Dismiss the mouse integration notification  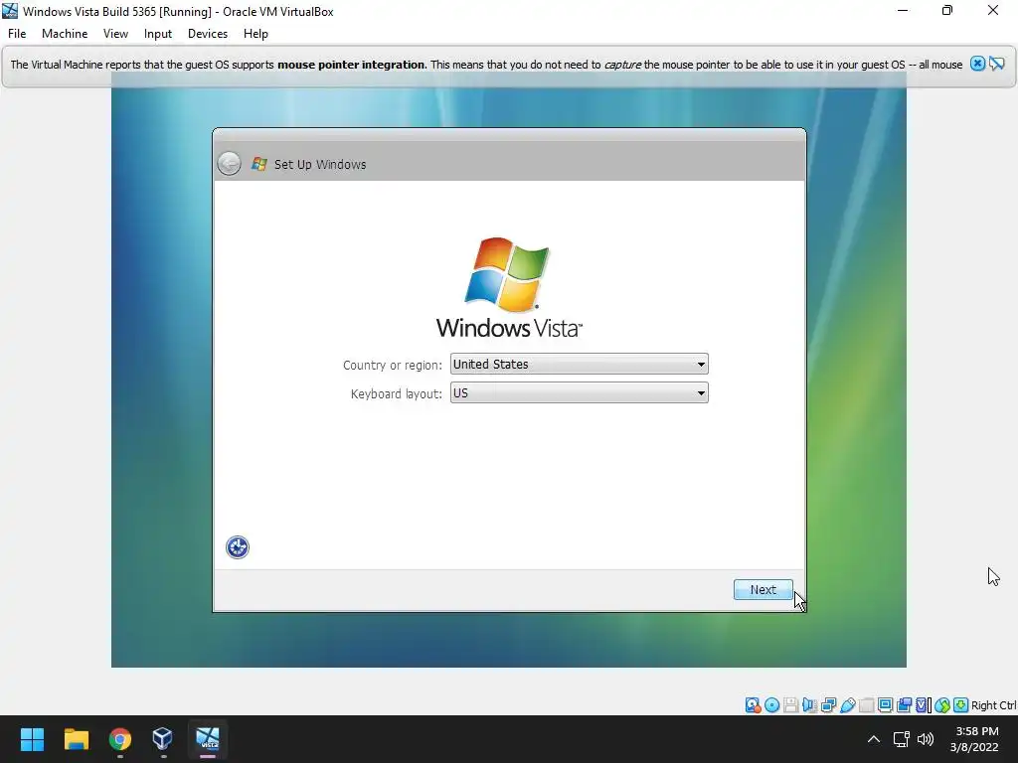point(977,64)
